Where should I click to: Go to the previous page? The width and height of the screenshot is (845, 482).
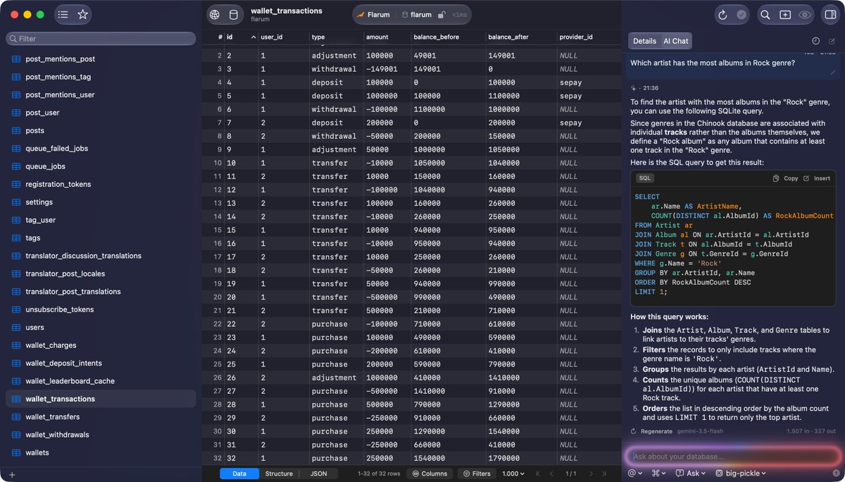pos(551,474)
